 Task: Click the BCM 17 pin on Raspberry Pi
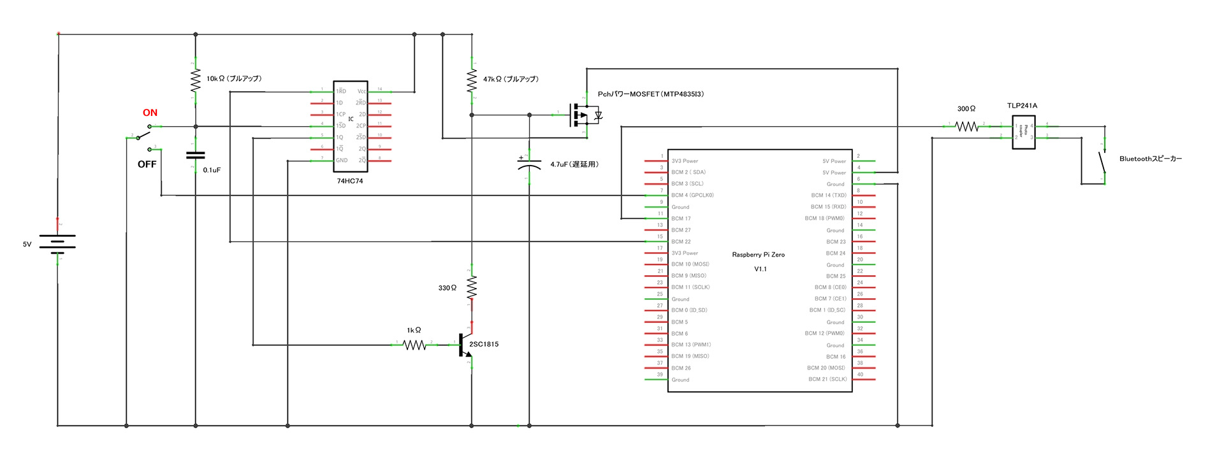tap(681, 218)
